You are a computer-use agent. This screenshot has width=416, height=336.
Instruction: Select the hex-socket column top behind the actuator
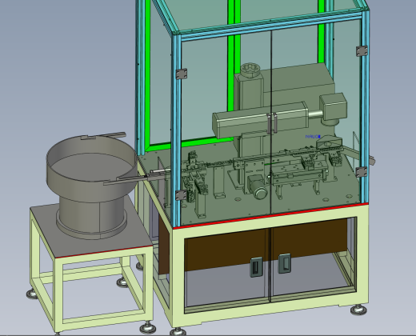(x=250, y=70)
